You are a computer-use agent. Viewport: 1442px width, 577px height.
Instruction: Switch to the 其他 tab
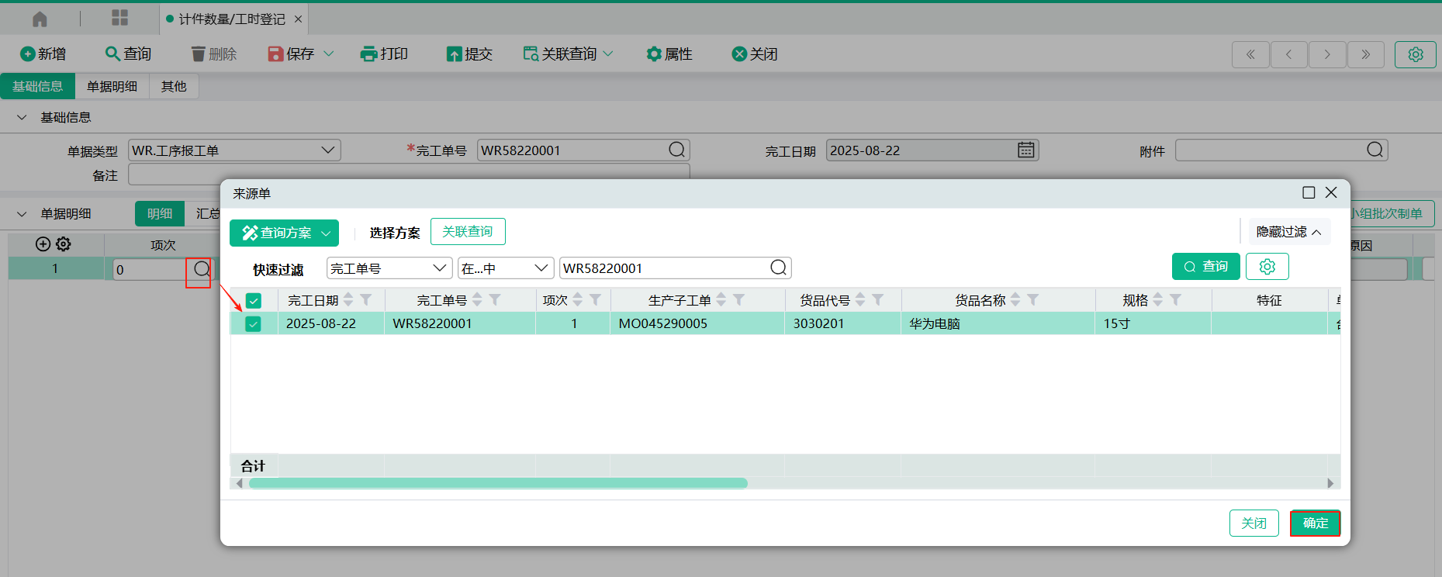pos(174,86)
